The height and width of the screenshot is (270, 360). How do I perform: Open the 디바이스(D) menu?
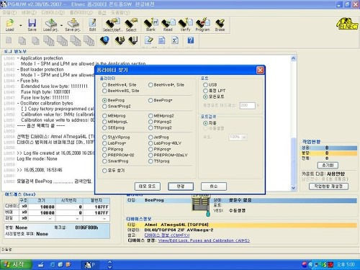(x=53, y=12)
